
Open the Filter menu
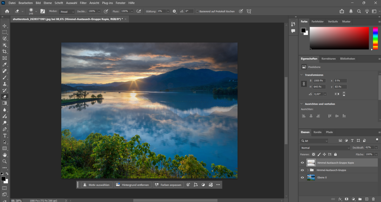(x=83, y=3)
